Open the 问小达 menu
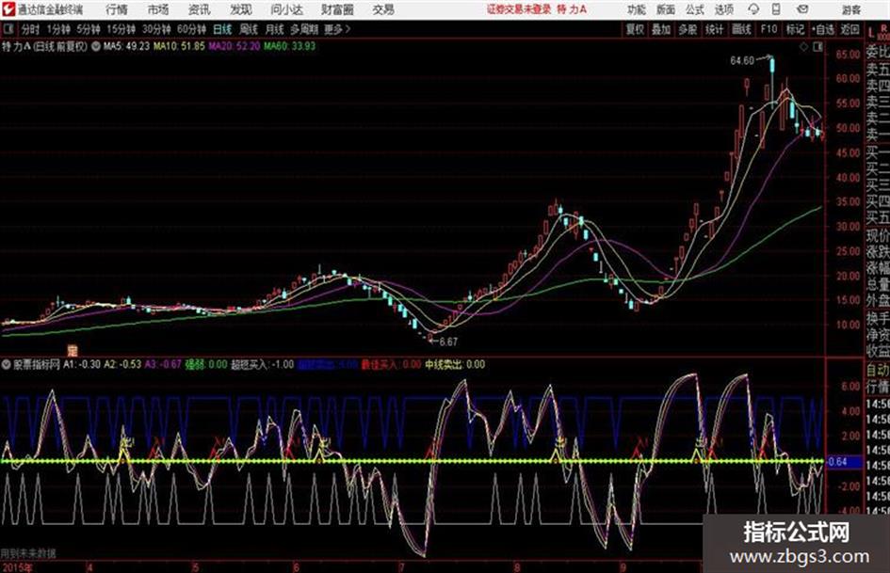Image resolution: width=890 pixels, height=573 pixels. click(286, 9)
